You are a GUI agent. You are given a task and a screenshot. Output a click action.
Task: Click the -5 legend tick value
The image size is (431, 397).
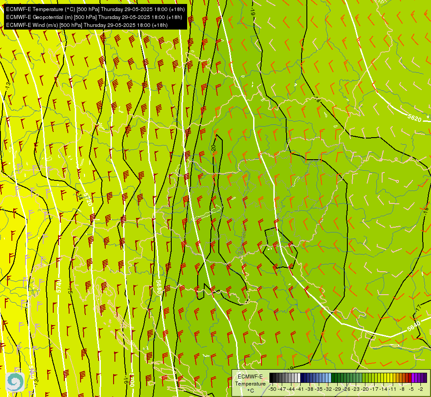coord(411,389)
